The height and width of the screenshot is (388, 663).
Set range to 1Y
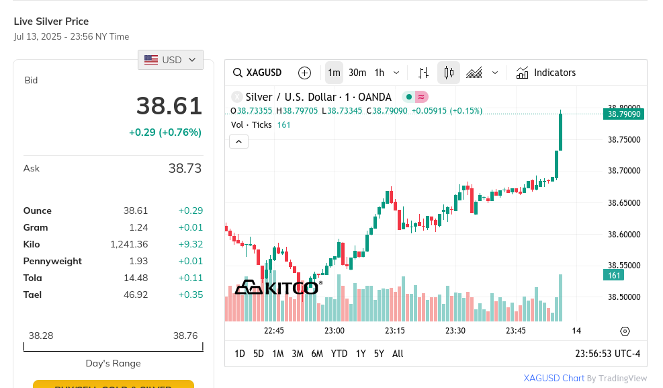tap(361, 354)
